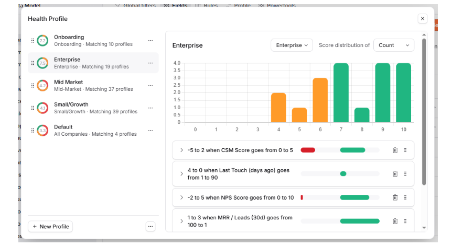The image size is (452, 246).
Task: Click the Onboarding 7.2 score ring icon
Action: [x=42, y=40]
